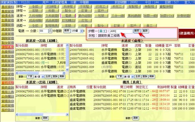Click 查詢 under the 本進度 table

pyautogui.click(x=145, y=77)
